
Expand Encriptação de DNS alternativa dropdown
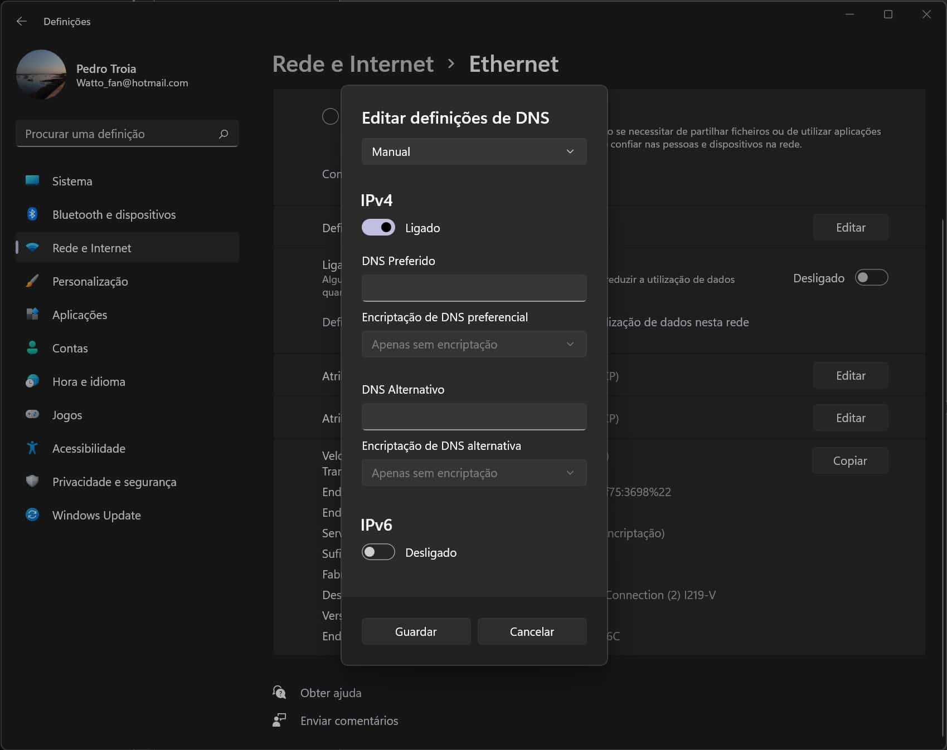(474, 473)
